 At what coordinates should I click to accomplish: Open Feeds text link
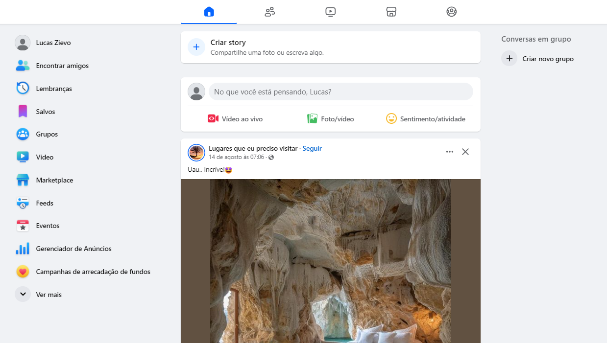click(x=45, y=203)
